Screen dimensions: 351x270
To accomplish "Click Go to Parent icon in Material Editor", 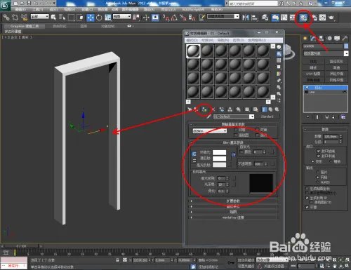I will [x=270, y=109].
